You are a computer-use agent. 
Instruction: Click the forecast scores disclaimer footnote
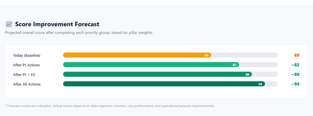[110, 106]
